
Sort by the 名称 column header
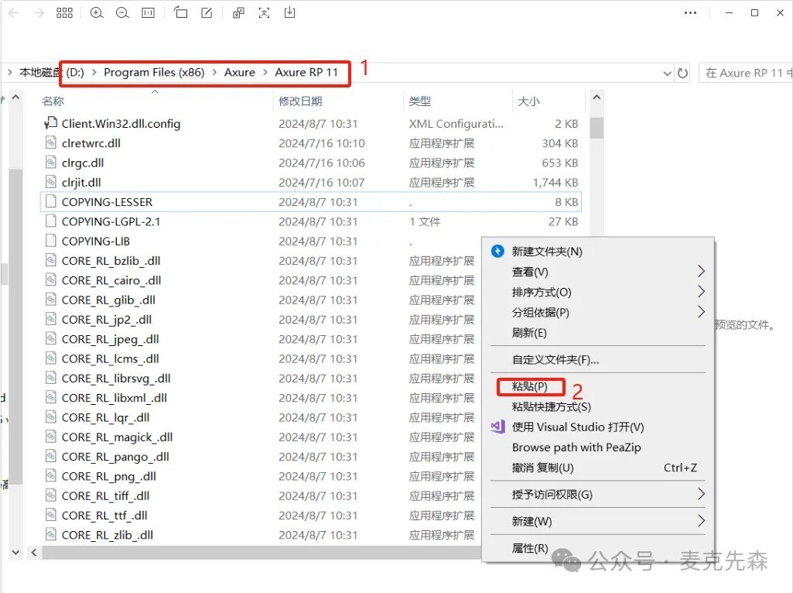[53, 101]
